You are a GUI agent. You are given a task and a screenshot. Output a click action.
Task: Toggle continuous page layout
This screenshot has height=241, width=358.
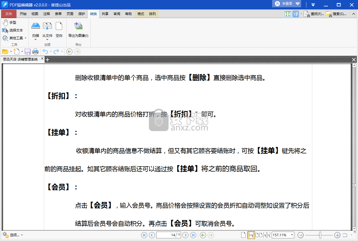[251, 235]
